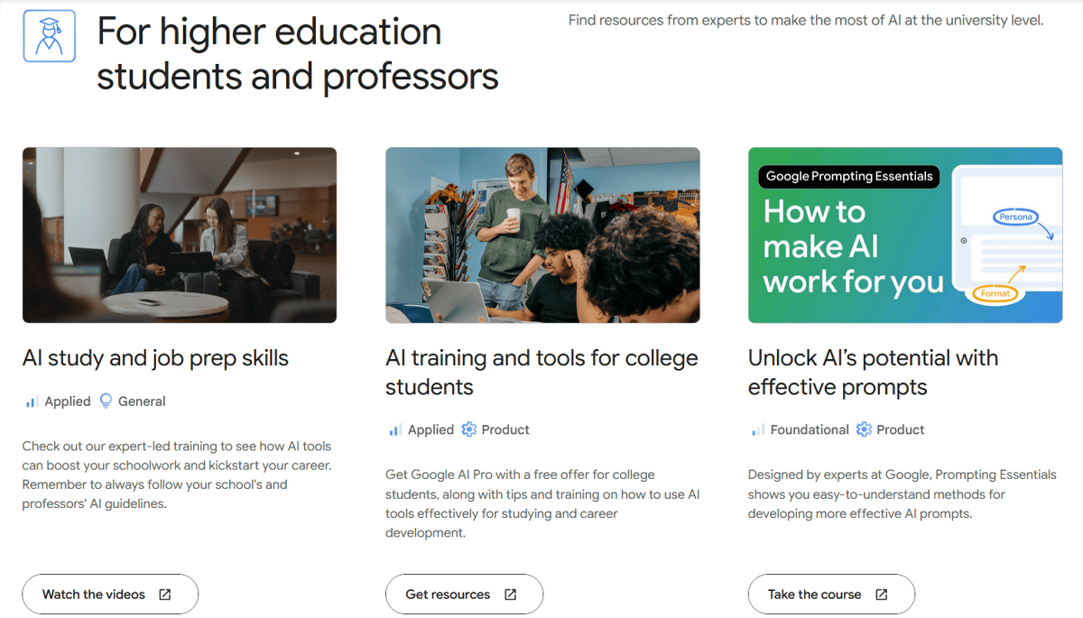Image resolution: width=1083 pixels, height=618 pixels.
Task: Click the thumbnail of man holding coffee cup
Action: (x=542, y=235)
